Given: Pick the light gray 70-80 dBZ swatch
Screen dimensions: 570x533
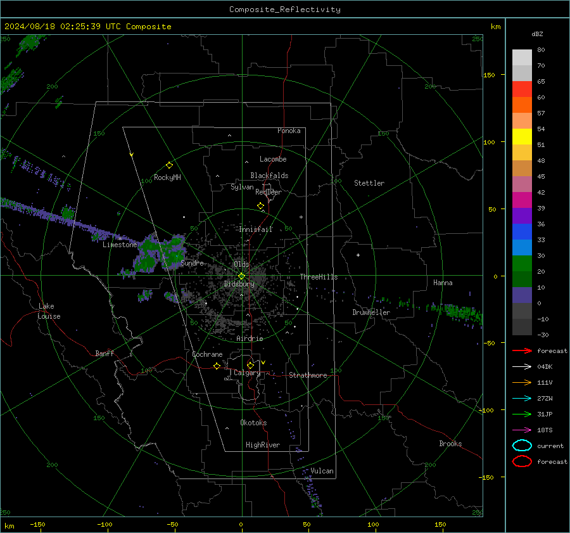Looking at the screenshot, I should (522, 58).
